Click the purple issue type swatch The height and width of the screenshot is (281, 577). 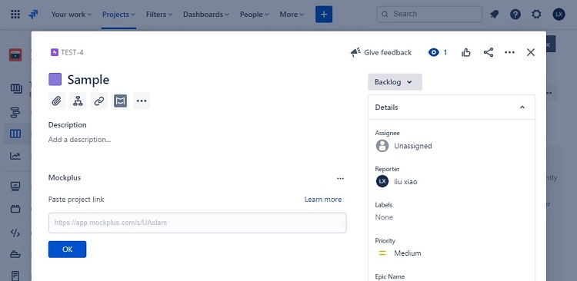pos(55,79)
